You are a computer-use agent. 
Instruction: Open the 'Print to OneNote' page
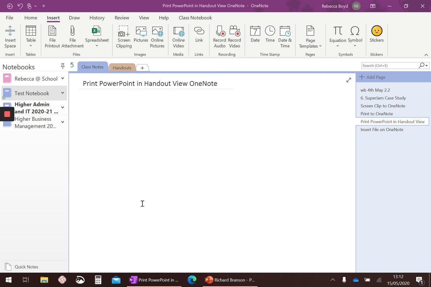pyautogui.click(x=377, y=114)
